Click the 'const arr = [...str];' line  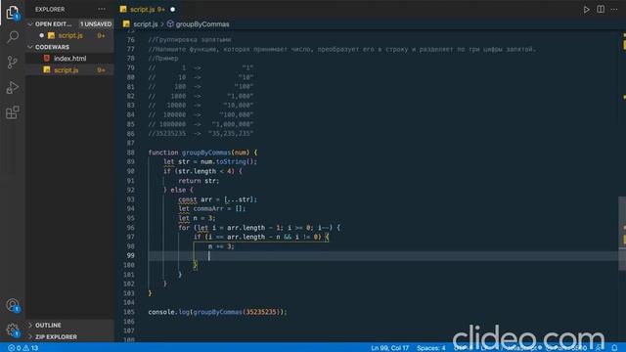point(217,199)
